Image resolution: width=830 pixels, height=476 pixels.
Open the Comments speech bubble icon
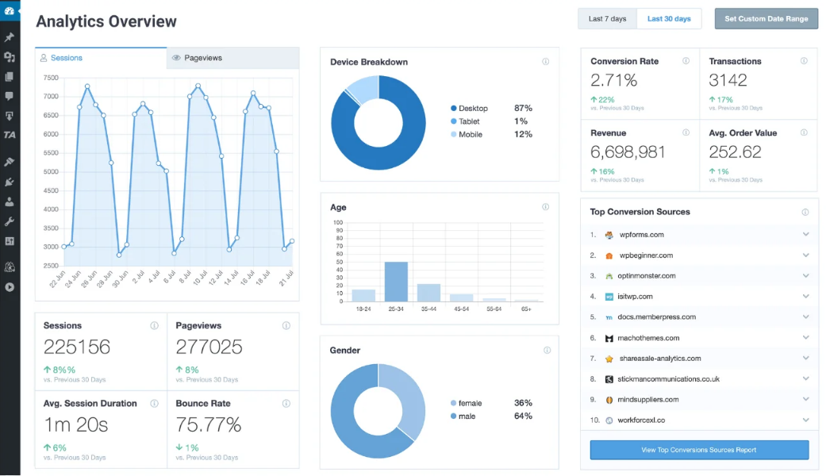(x=10, y=95)
